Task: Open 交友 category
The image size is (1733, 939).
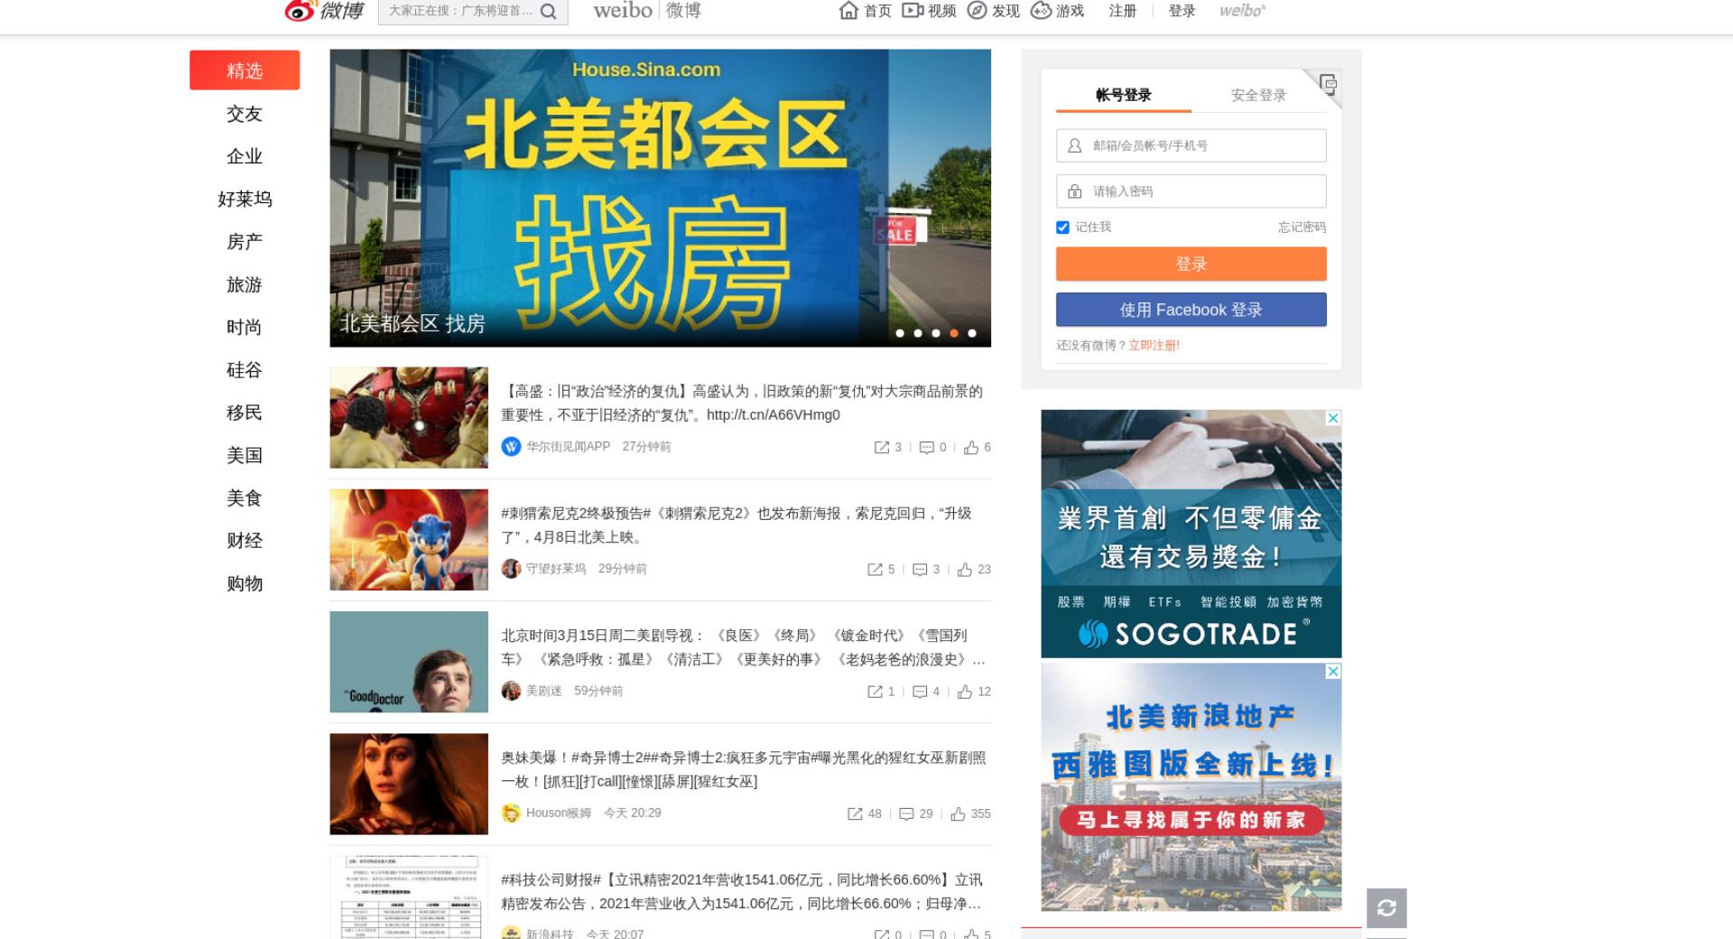Action: point(245,114)
